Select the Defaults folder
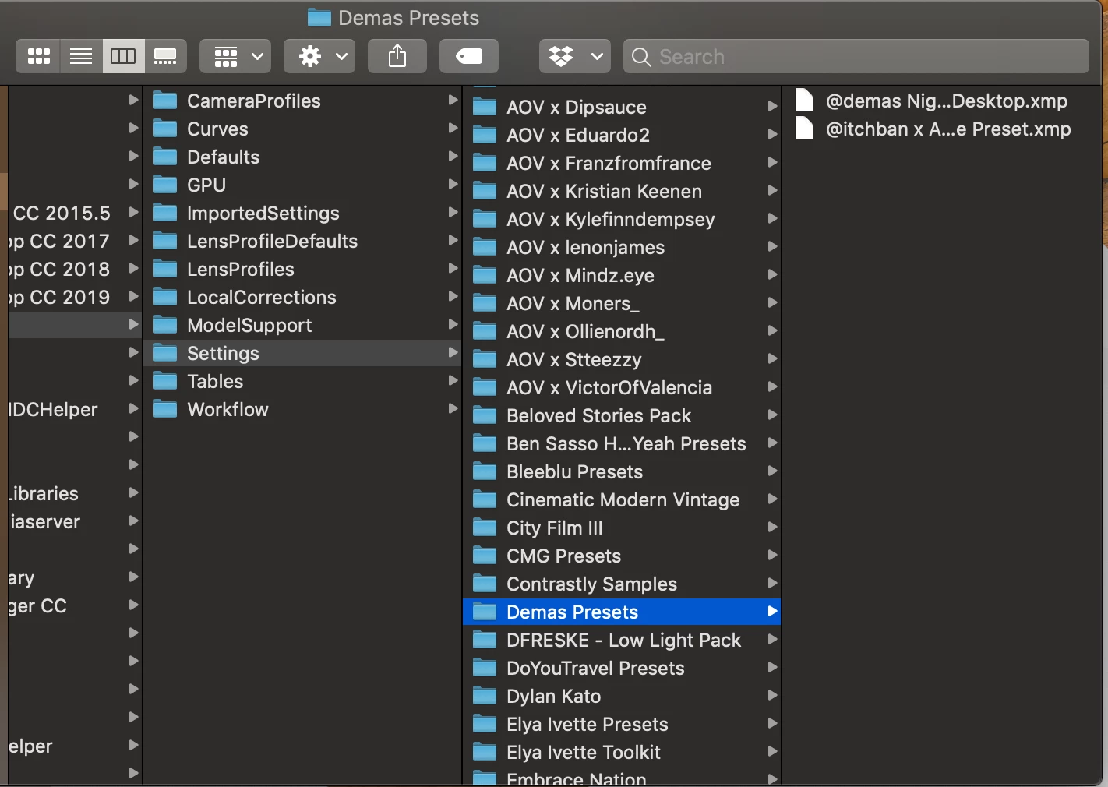The image size is (1108, 787). 302,157
